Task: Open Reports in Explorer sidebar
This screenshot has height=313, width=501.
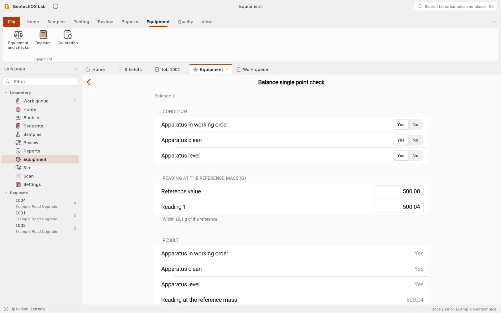Action: click(40, 151)
